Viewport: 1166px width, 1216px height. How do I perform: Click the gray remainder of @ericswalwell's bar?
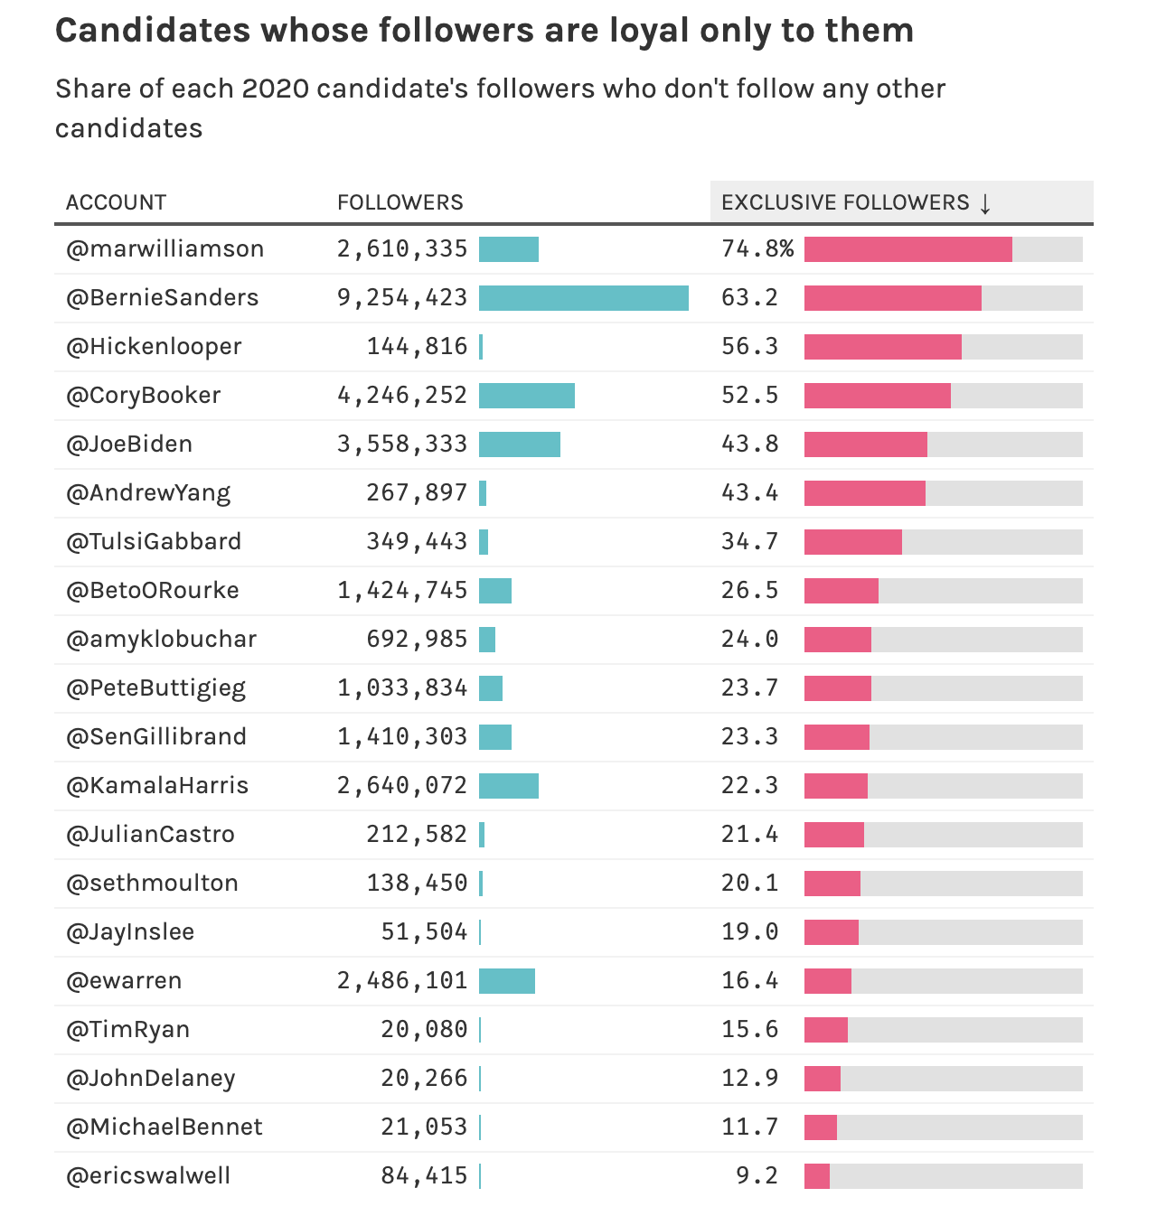[x=956, y=1176]
